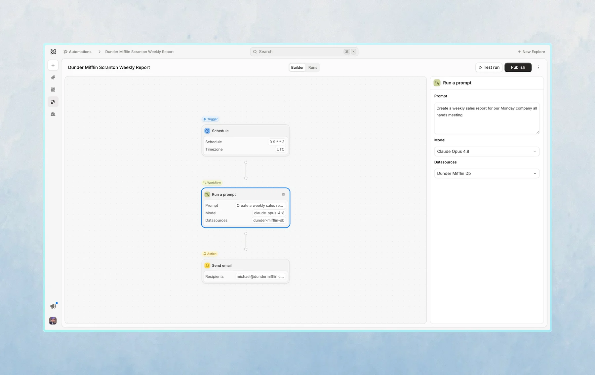The height and width of the screenshot is (375, 595).
Task: Click the dunder-mifflin-db datasource value
Action: [x=269, y=221]
